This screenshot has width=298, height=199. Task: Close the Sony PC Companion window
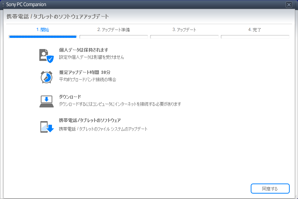pos(289,5)
